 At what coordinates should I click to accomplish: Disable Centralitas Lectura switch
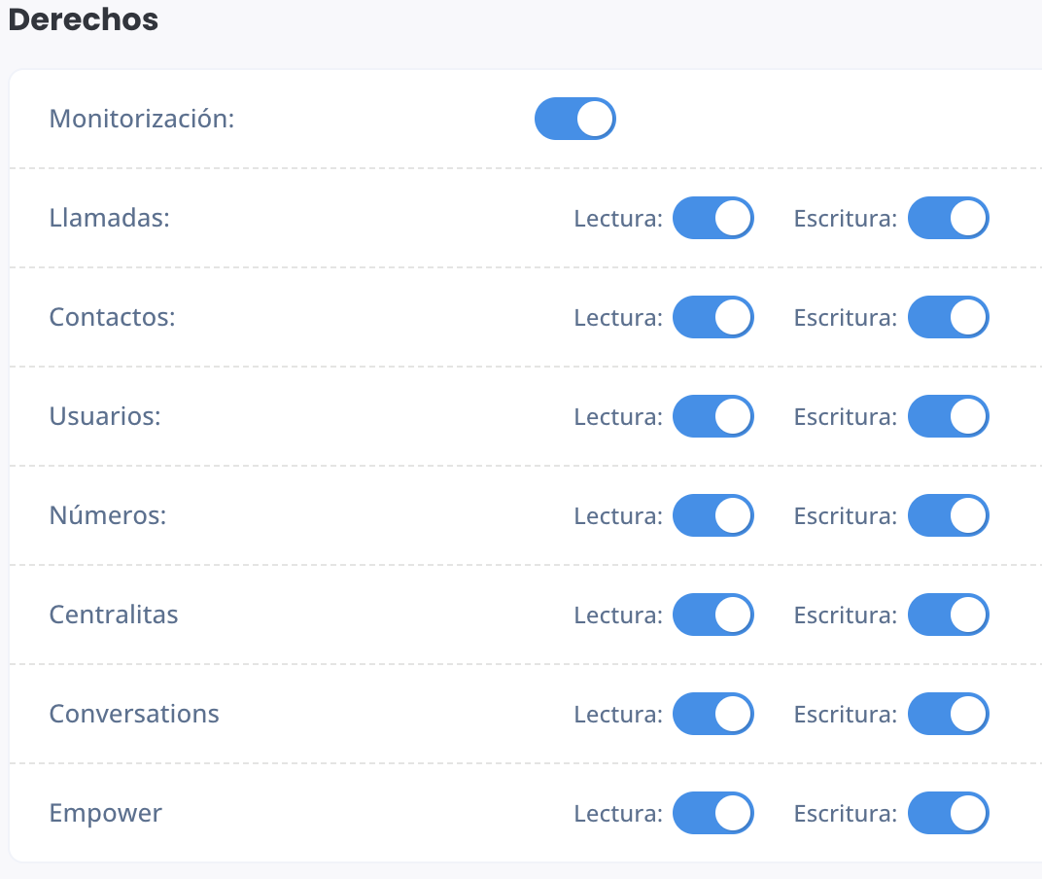(x=713, y=615)
